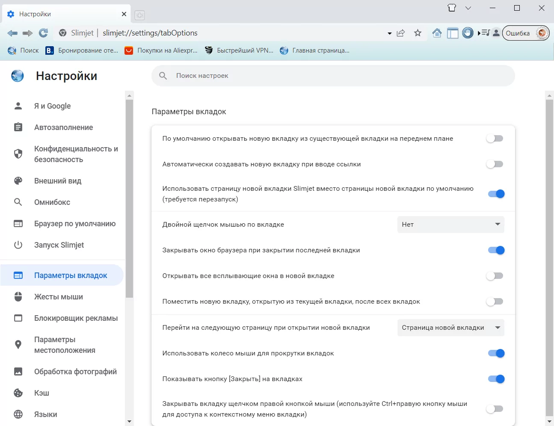Toggle the sidebar panel icon

(x=453, y=33)
